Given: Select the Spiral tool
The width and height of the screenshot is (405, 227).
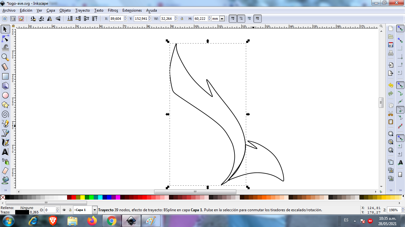Looking at the screenshot, I should click(x=5, y=114).
